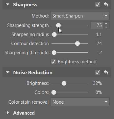Uncheck the Brightness method checkbox

pyautogui.click(x=53, y=62)
